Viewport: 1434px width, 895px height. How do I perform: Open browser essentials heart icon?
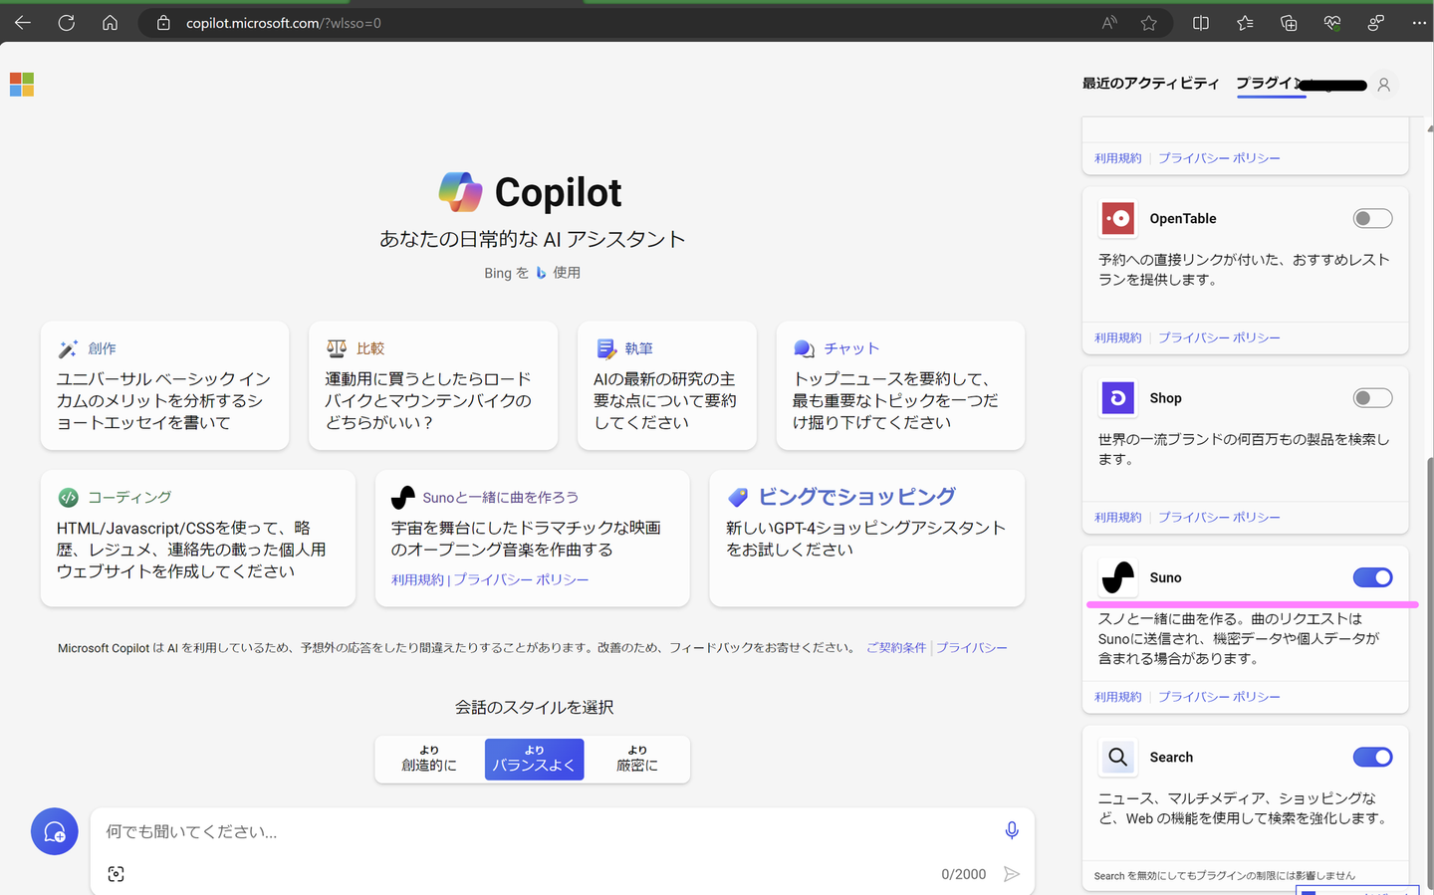1332,23
